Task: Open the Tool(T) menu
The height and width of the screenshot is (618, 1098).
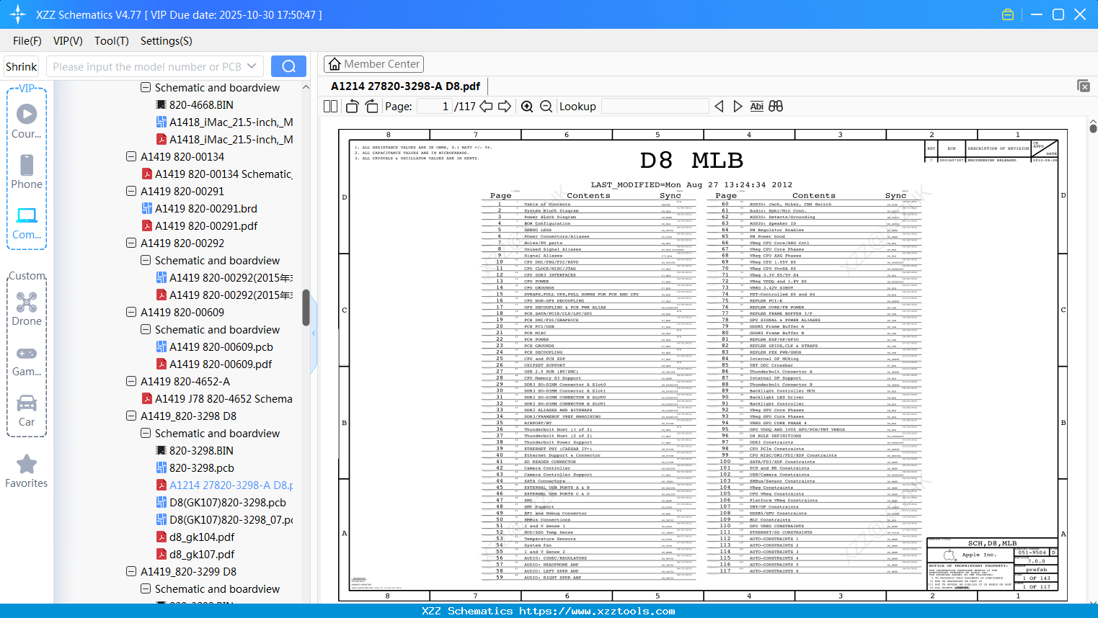Action: [112, 41]
